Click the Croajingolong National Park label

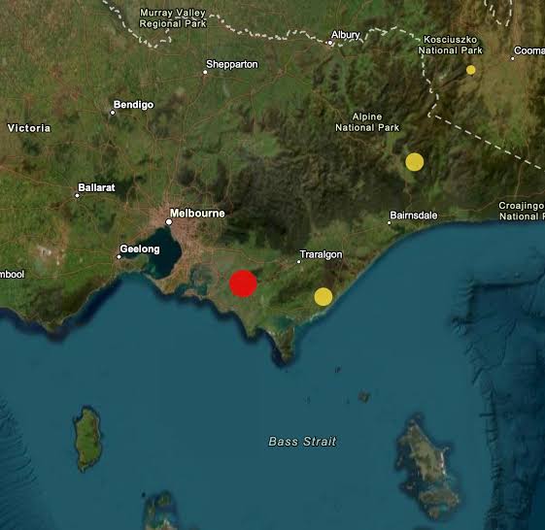[x=522, y=211]
